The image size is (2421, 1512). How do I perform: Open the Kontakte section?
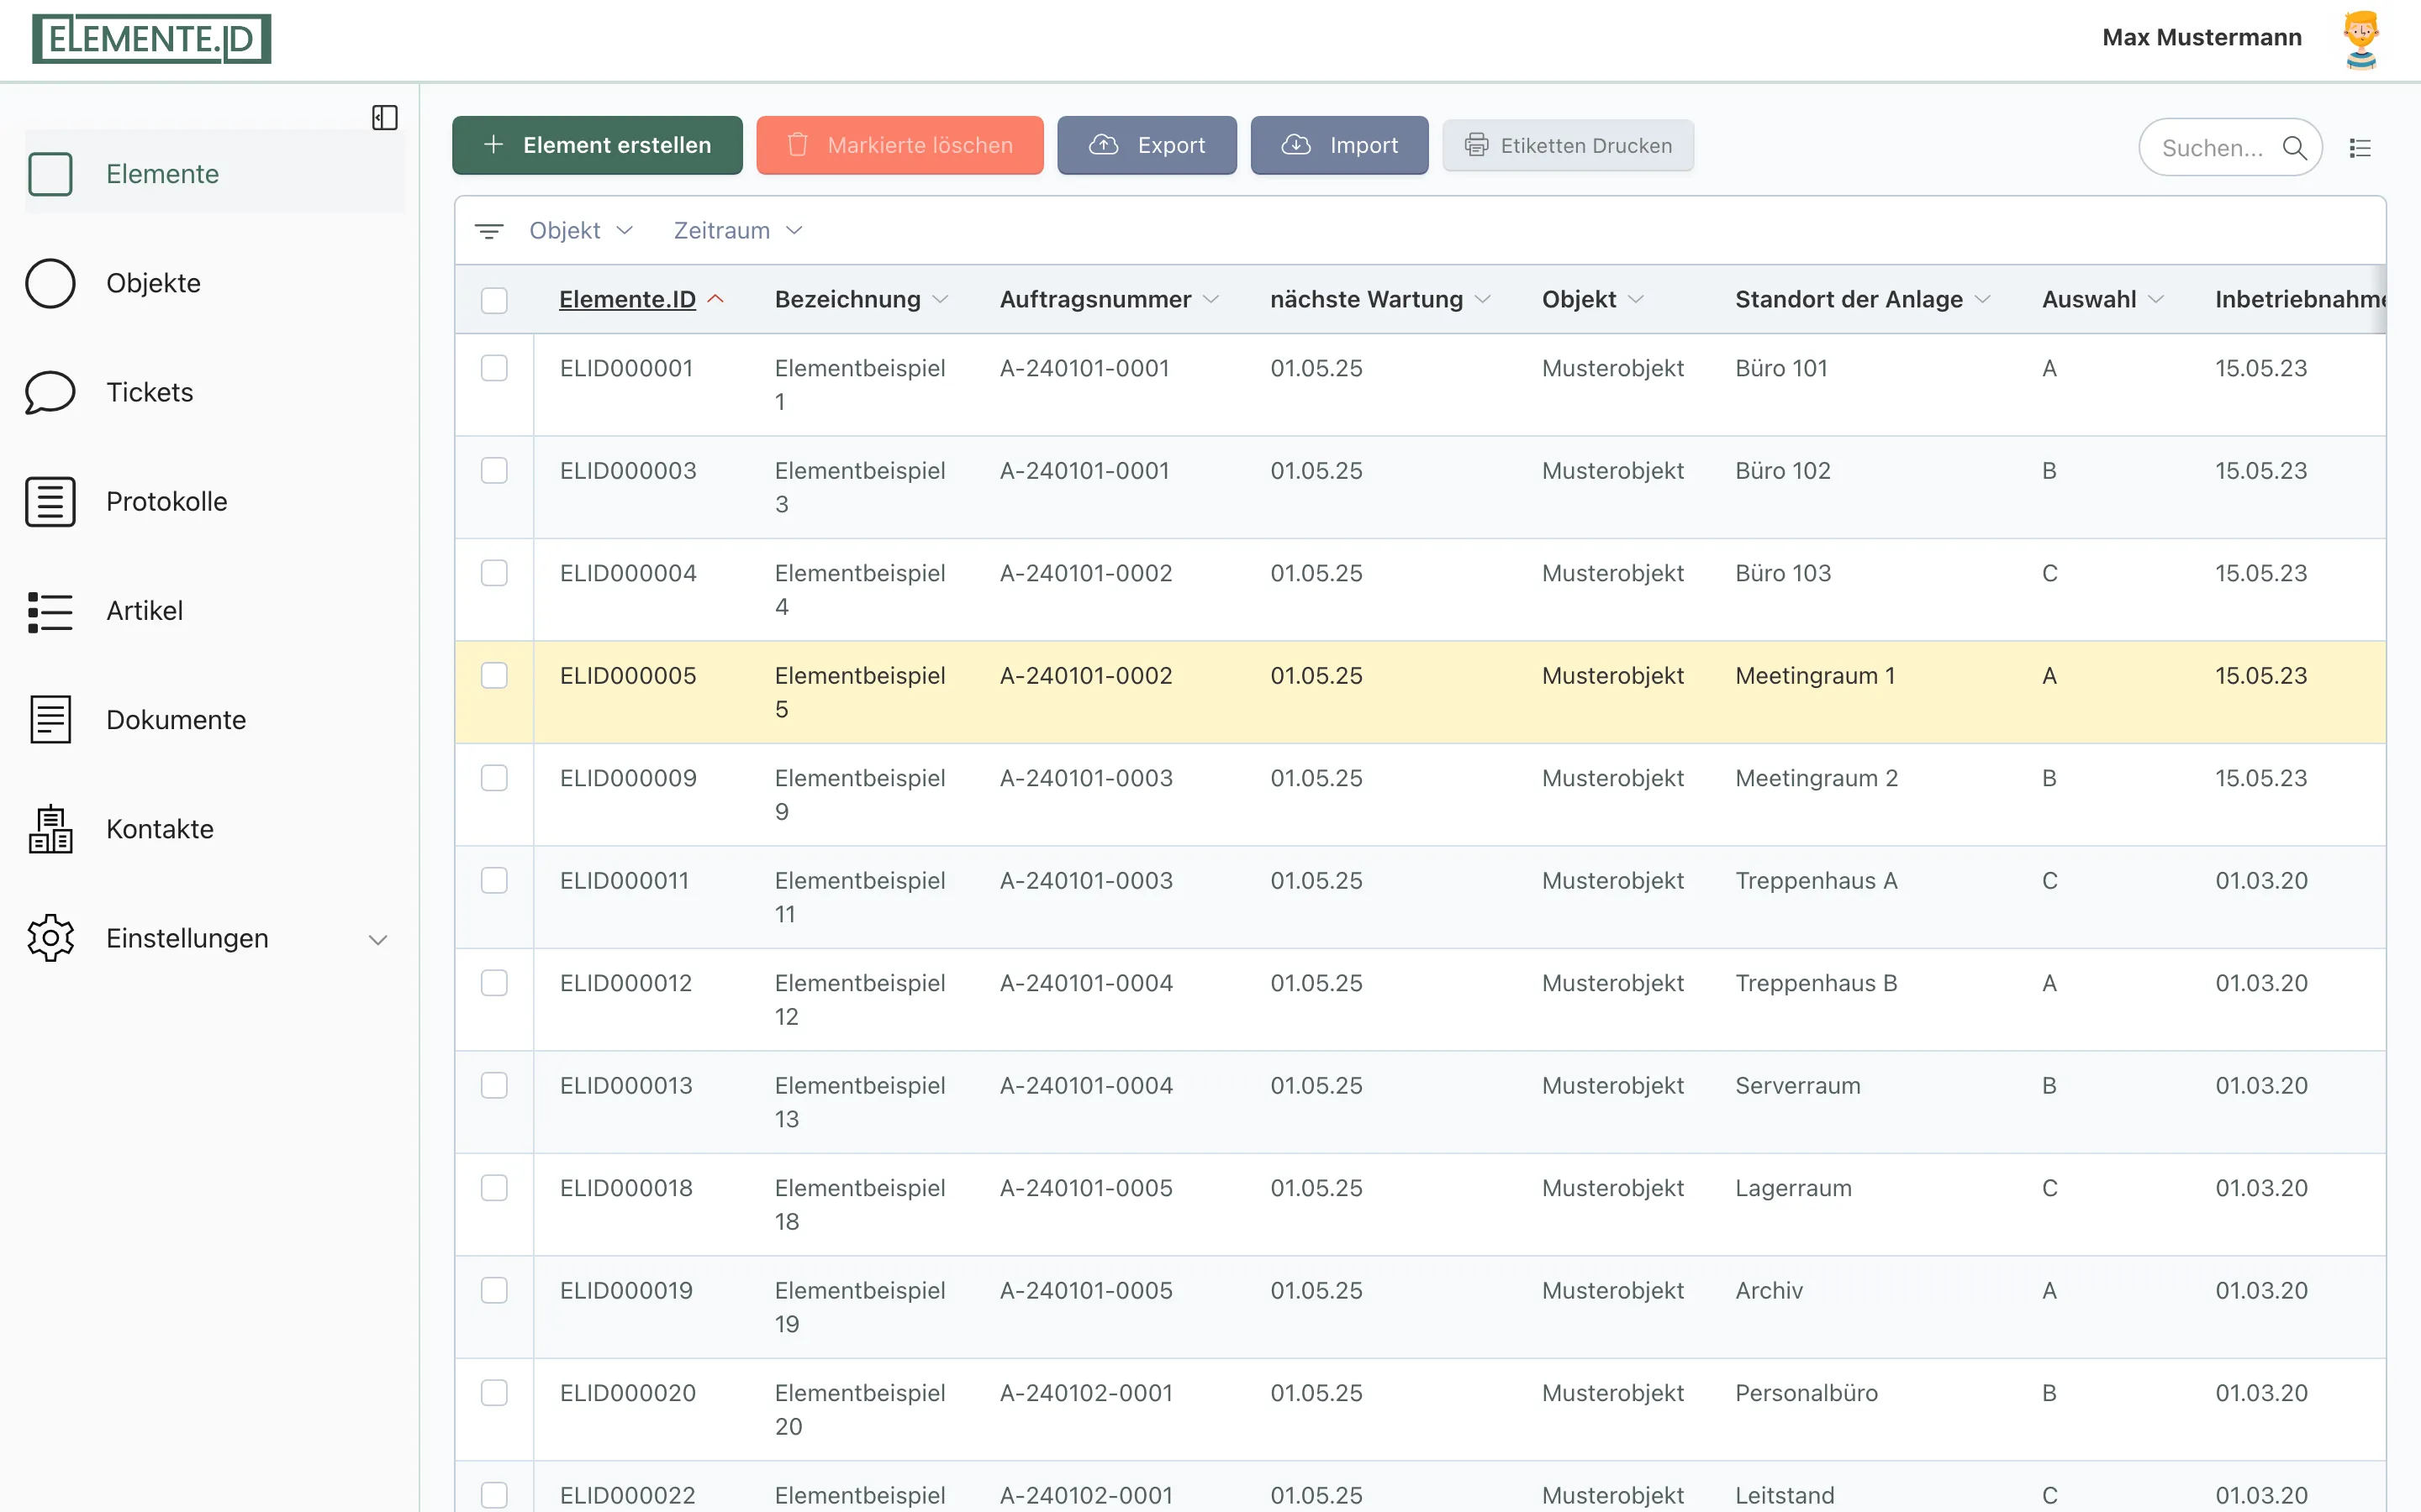click(215, 829)
